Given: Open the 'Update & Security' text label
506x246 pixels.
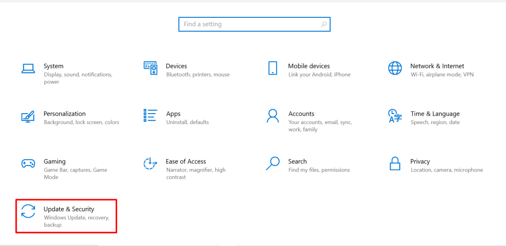Looking at the screenshot, I should 69,209.
